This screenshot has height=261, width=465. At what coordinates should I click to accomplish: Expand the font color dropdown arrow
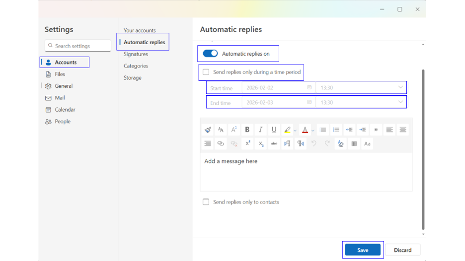[x=313, y=130]
